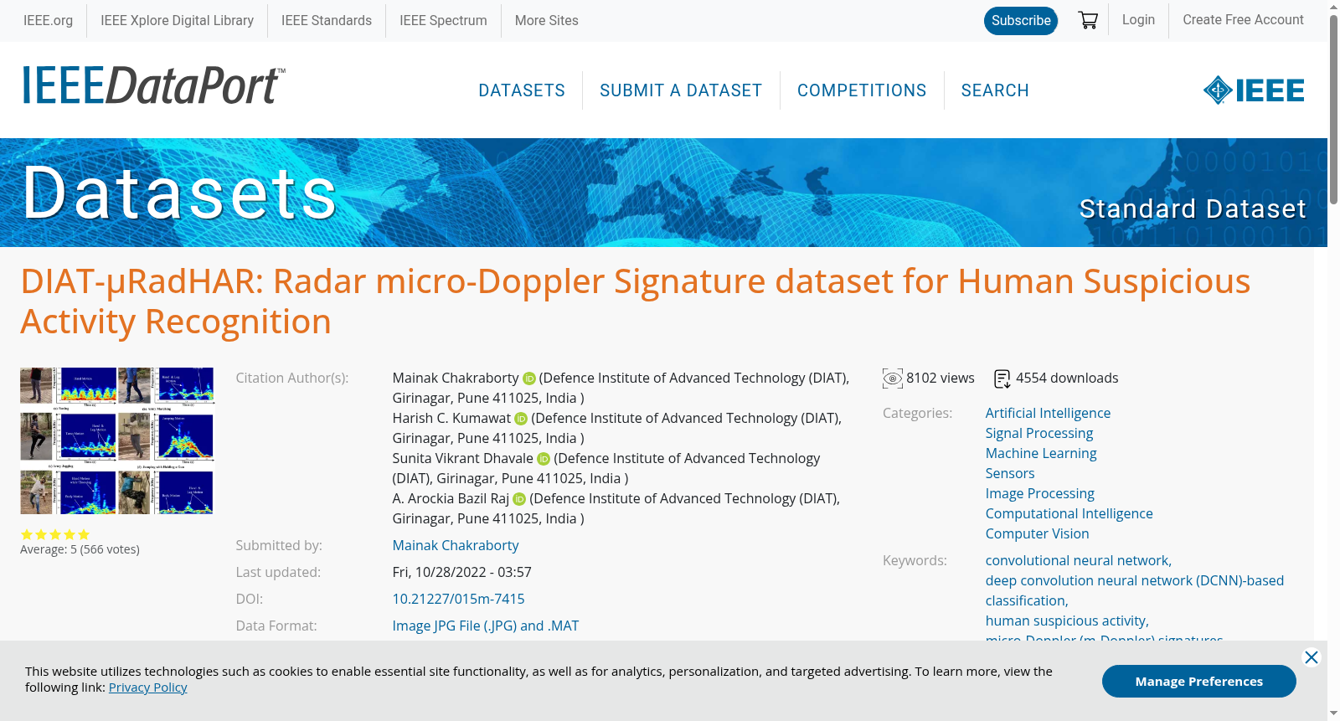Expand the More Sites menu
The width and height of the screenshot is (1340, 721).
click(x=547, y=20)
